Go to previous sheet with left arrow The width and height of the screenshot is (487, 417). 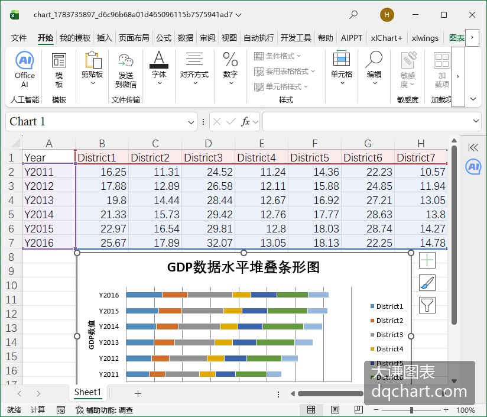(x=20, y=394)
